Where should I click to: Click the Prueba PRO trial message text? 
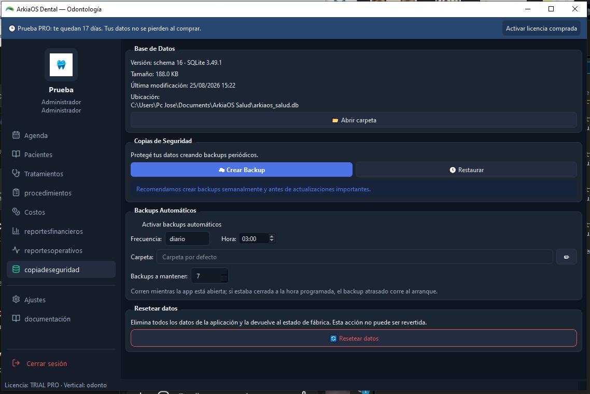(109, 28)
